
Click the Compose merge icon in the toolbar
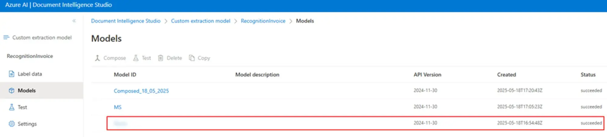tap(97, 58)
